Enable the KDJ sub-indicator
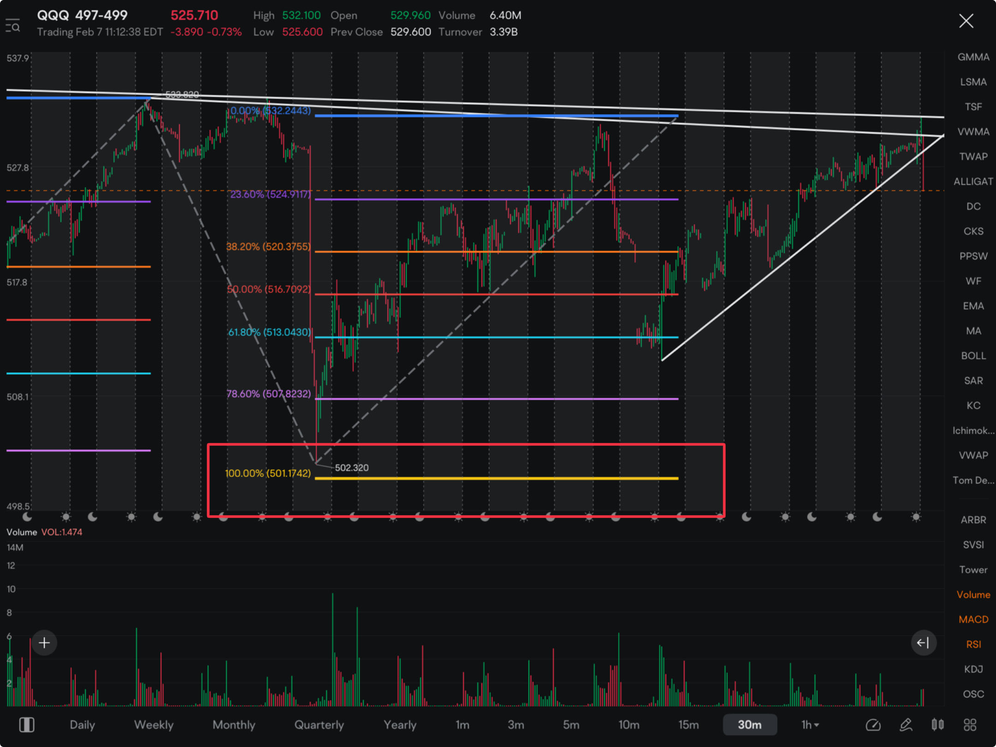 pos(973,670)
